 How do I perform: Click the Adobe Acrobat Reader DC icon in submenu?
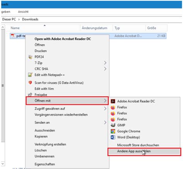pos(113,101)
